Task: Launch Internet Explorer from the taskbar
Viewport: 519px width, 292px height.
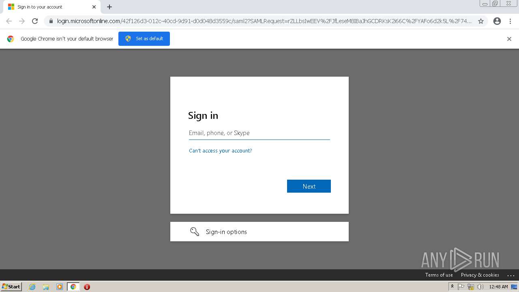Action: (x=32, y=287)
